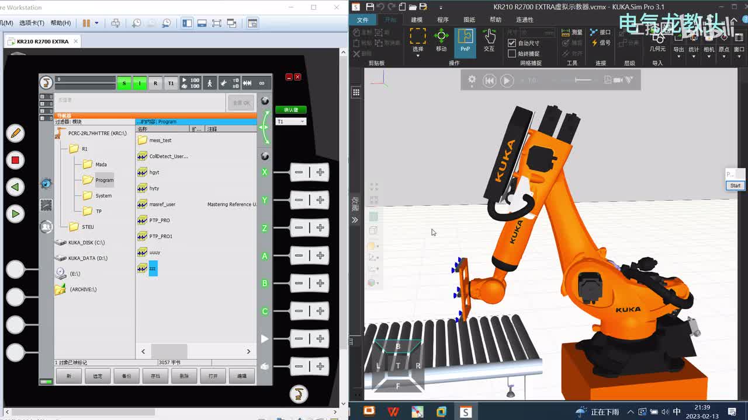Toggle the T1 operating mode indicator
Image resolution: width=748 pixels, height=420 pixels.
171,83
